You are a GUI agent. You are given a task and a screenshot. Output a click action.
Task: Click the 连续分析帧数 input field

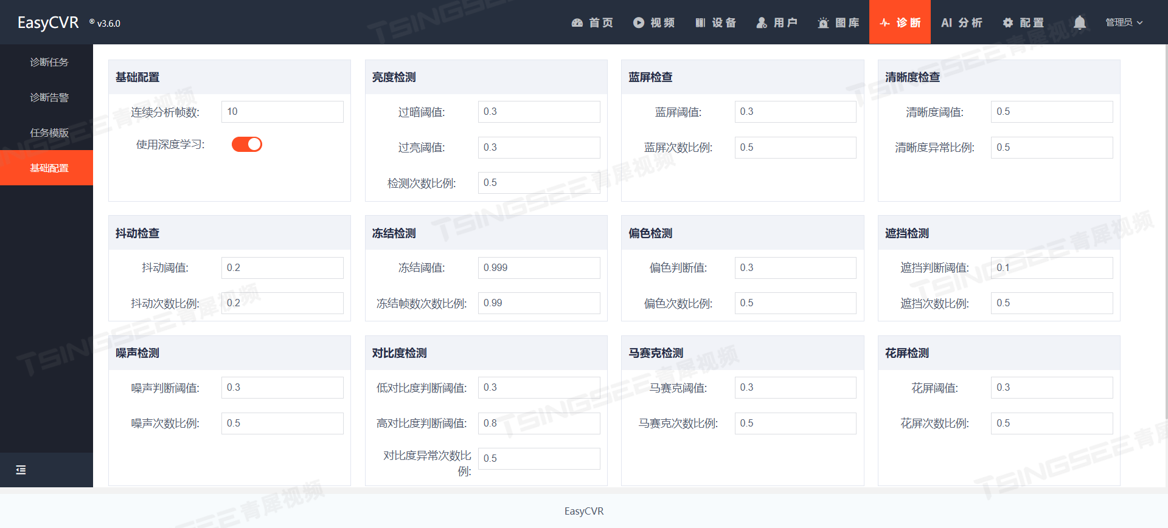pos(282,112)
